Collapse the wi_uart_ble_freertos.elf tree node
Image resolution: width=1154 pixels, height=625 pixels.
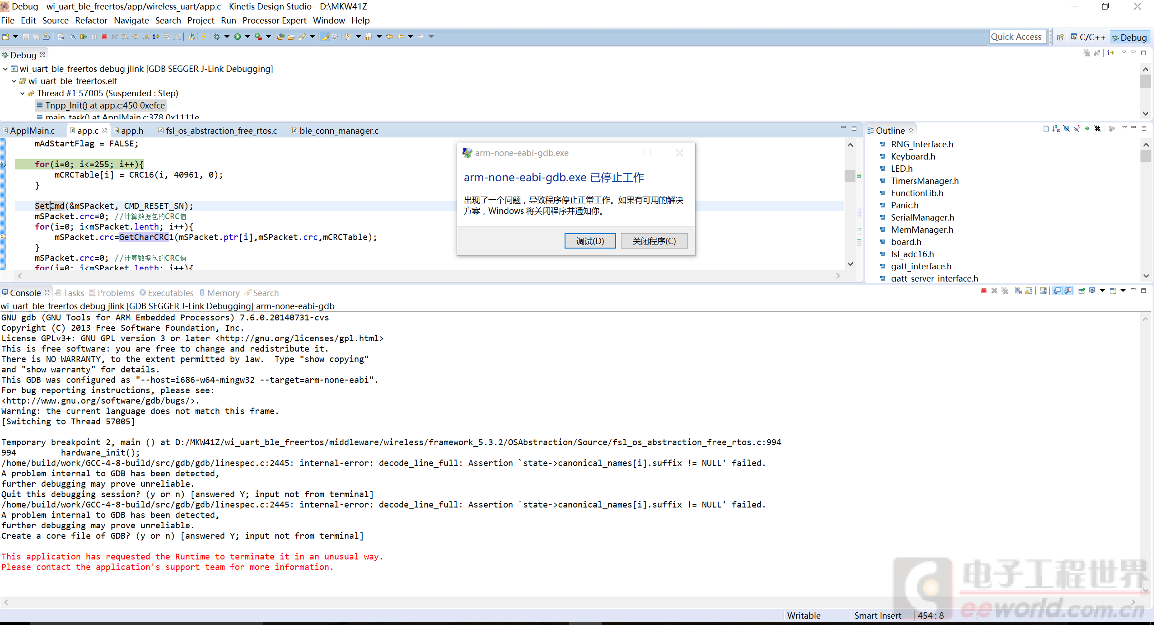tap(14, 81)
